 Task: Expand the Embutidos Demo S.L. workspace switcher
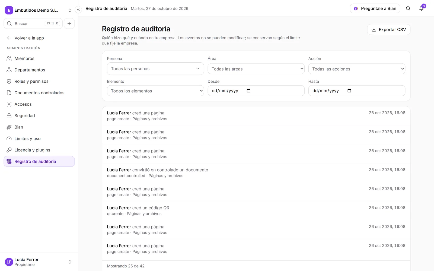pyautogui.click(x=70, y=10)
